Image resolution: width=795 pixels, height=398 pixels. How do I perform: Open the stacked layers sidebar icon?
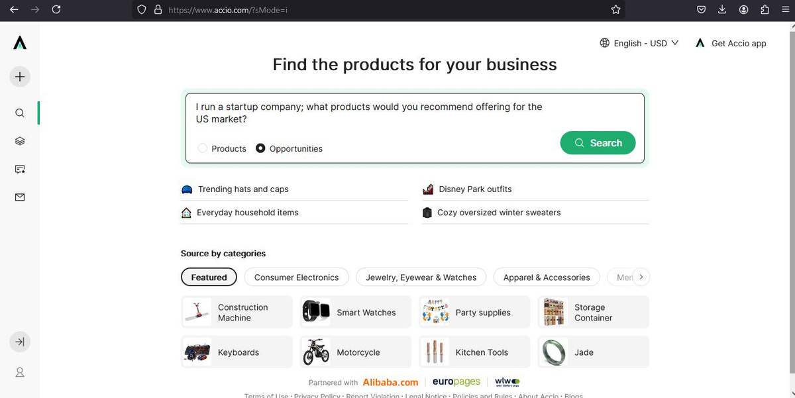click(x=20, y=141)
